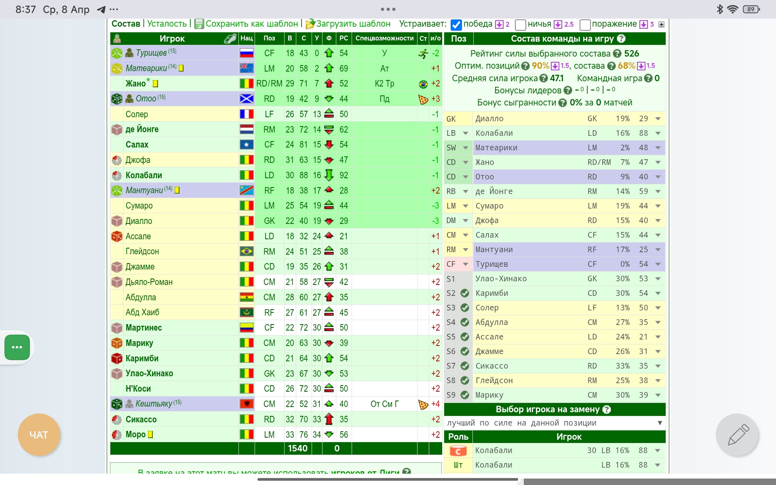Image resolution: width=776 pixels, height=485 pixels.
Task: Open player dropdown in Диалло GK row
Action: click(658, 119)
